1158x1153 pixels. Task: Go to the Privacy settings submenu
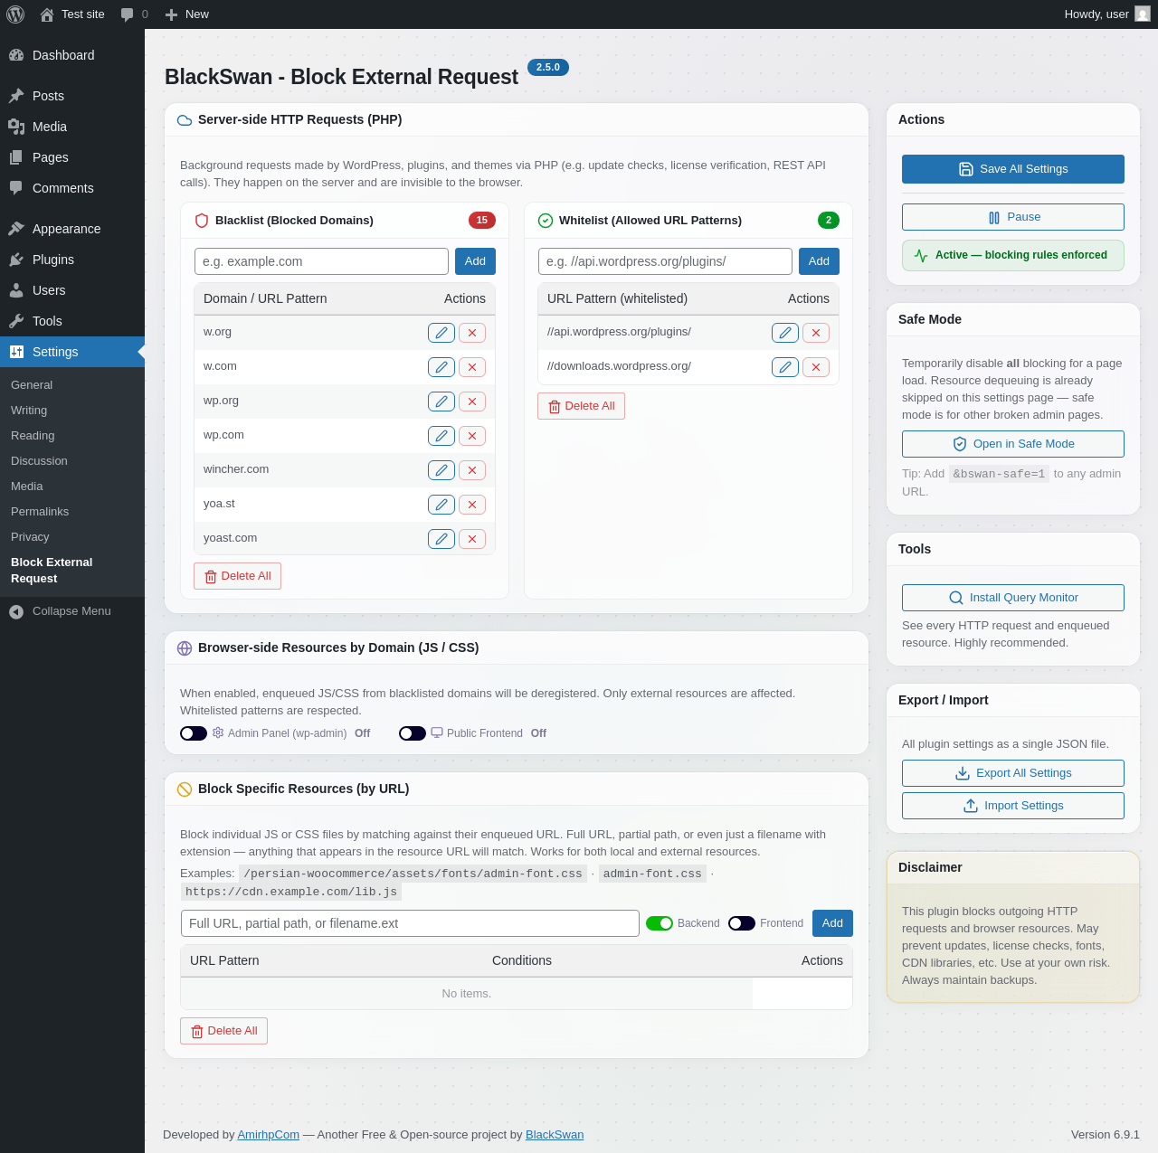tap(30, 537)
